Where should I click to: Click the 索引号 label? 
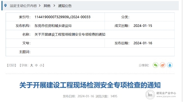(25, 17)
